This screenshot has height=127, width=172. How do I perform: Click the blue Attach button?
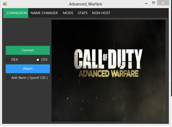[28, 69]
